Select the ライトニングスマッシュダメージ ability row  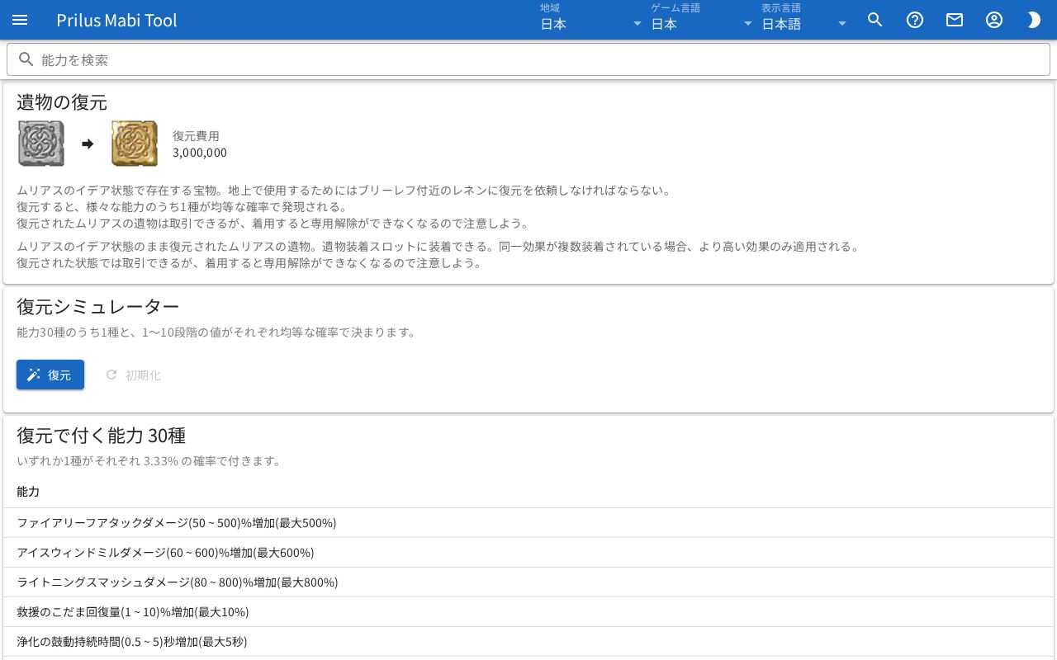click(x=528, y=582)
